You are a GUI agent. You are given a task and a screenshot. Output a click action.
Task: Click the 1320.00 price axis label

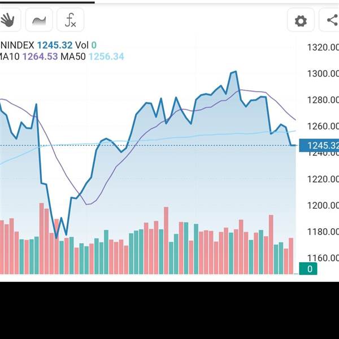323,47
